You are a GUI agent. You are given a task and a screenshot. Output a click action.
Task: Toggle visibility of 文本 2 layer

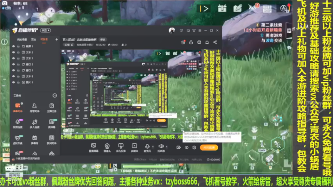14,52
